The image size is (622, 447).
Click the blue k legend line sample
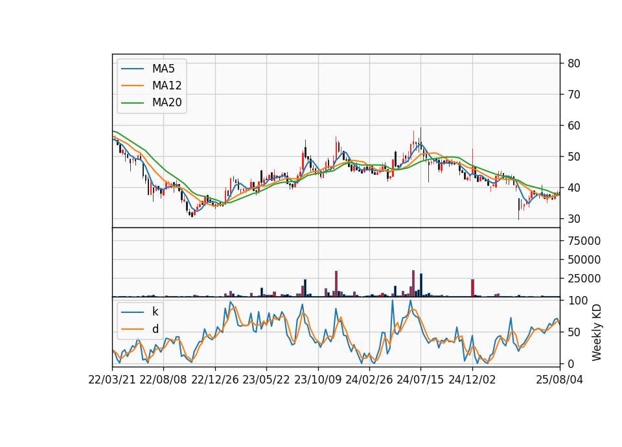132,312
